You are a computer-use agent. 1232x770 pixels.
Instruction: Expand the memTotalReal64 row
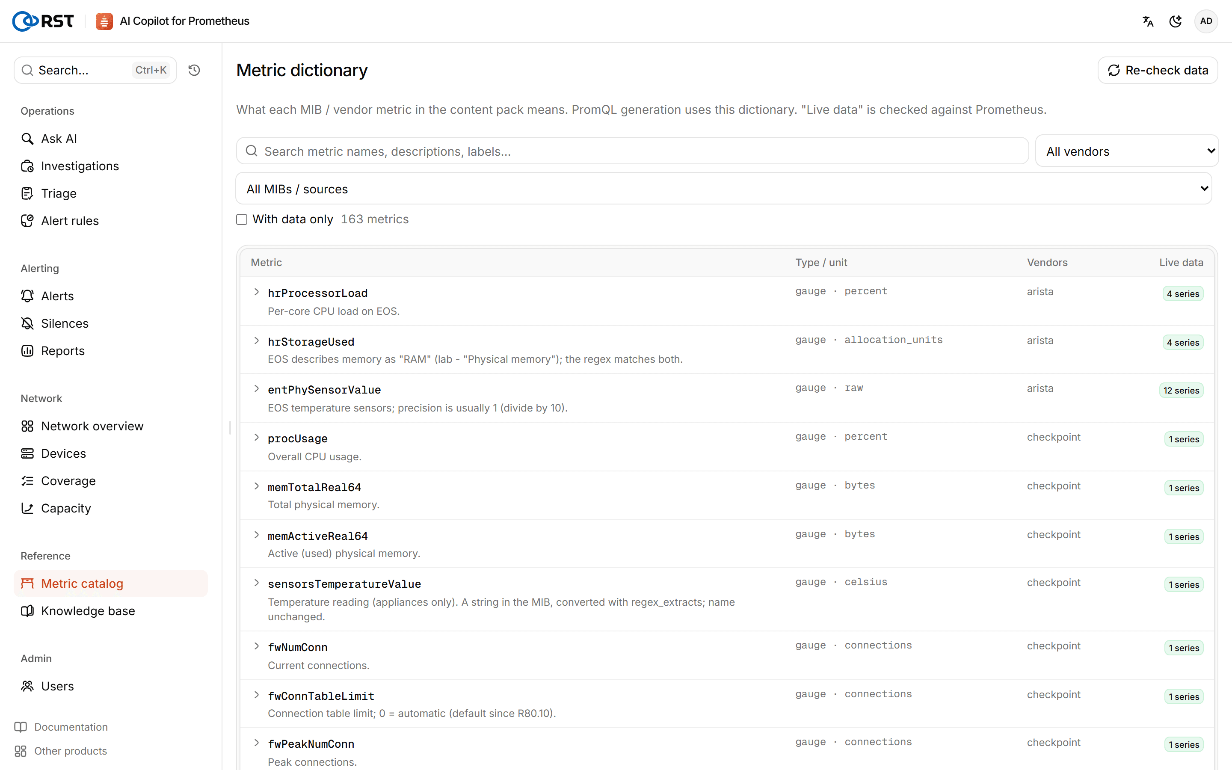pyautogui.click(x=257, y=486)
